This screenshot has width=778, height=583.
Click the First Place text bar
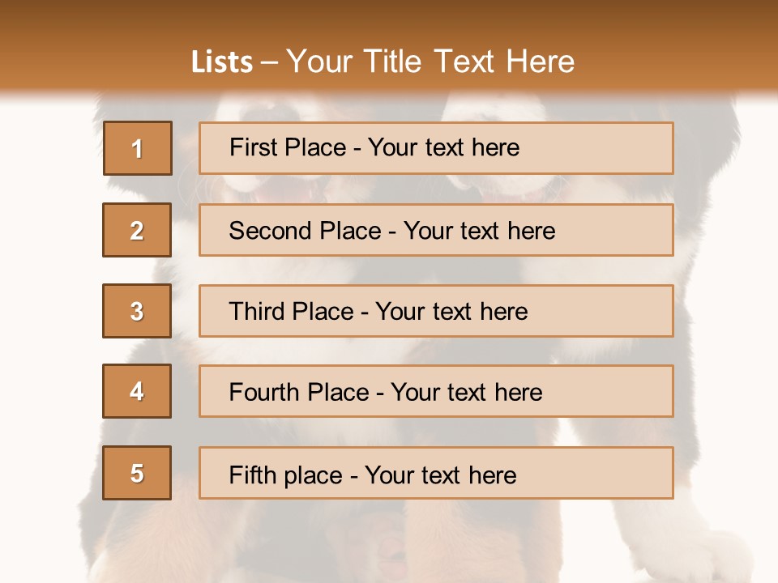tap(436, 148)
